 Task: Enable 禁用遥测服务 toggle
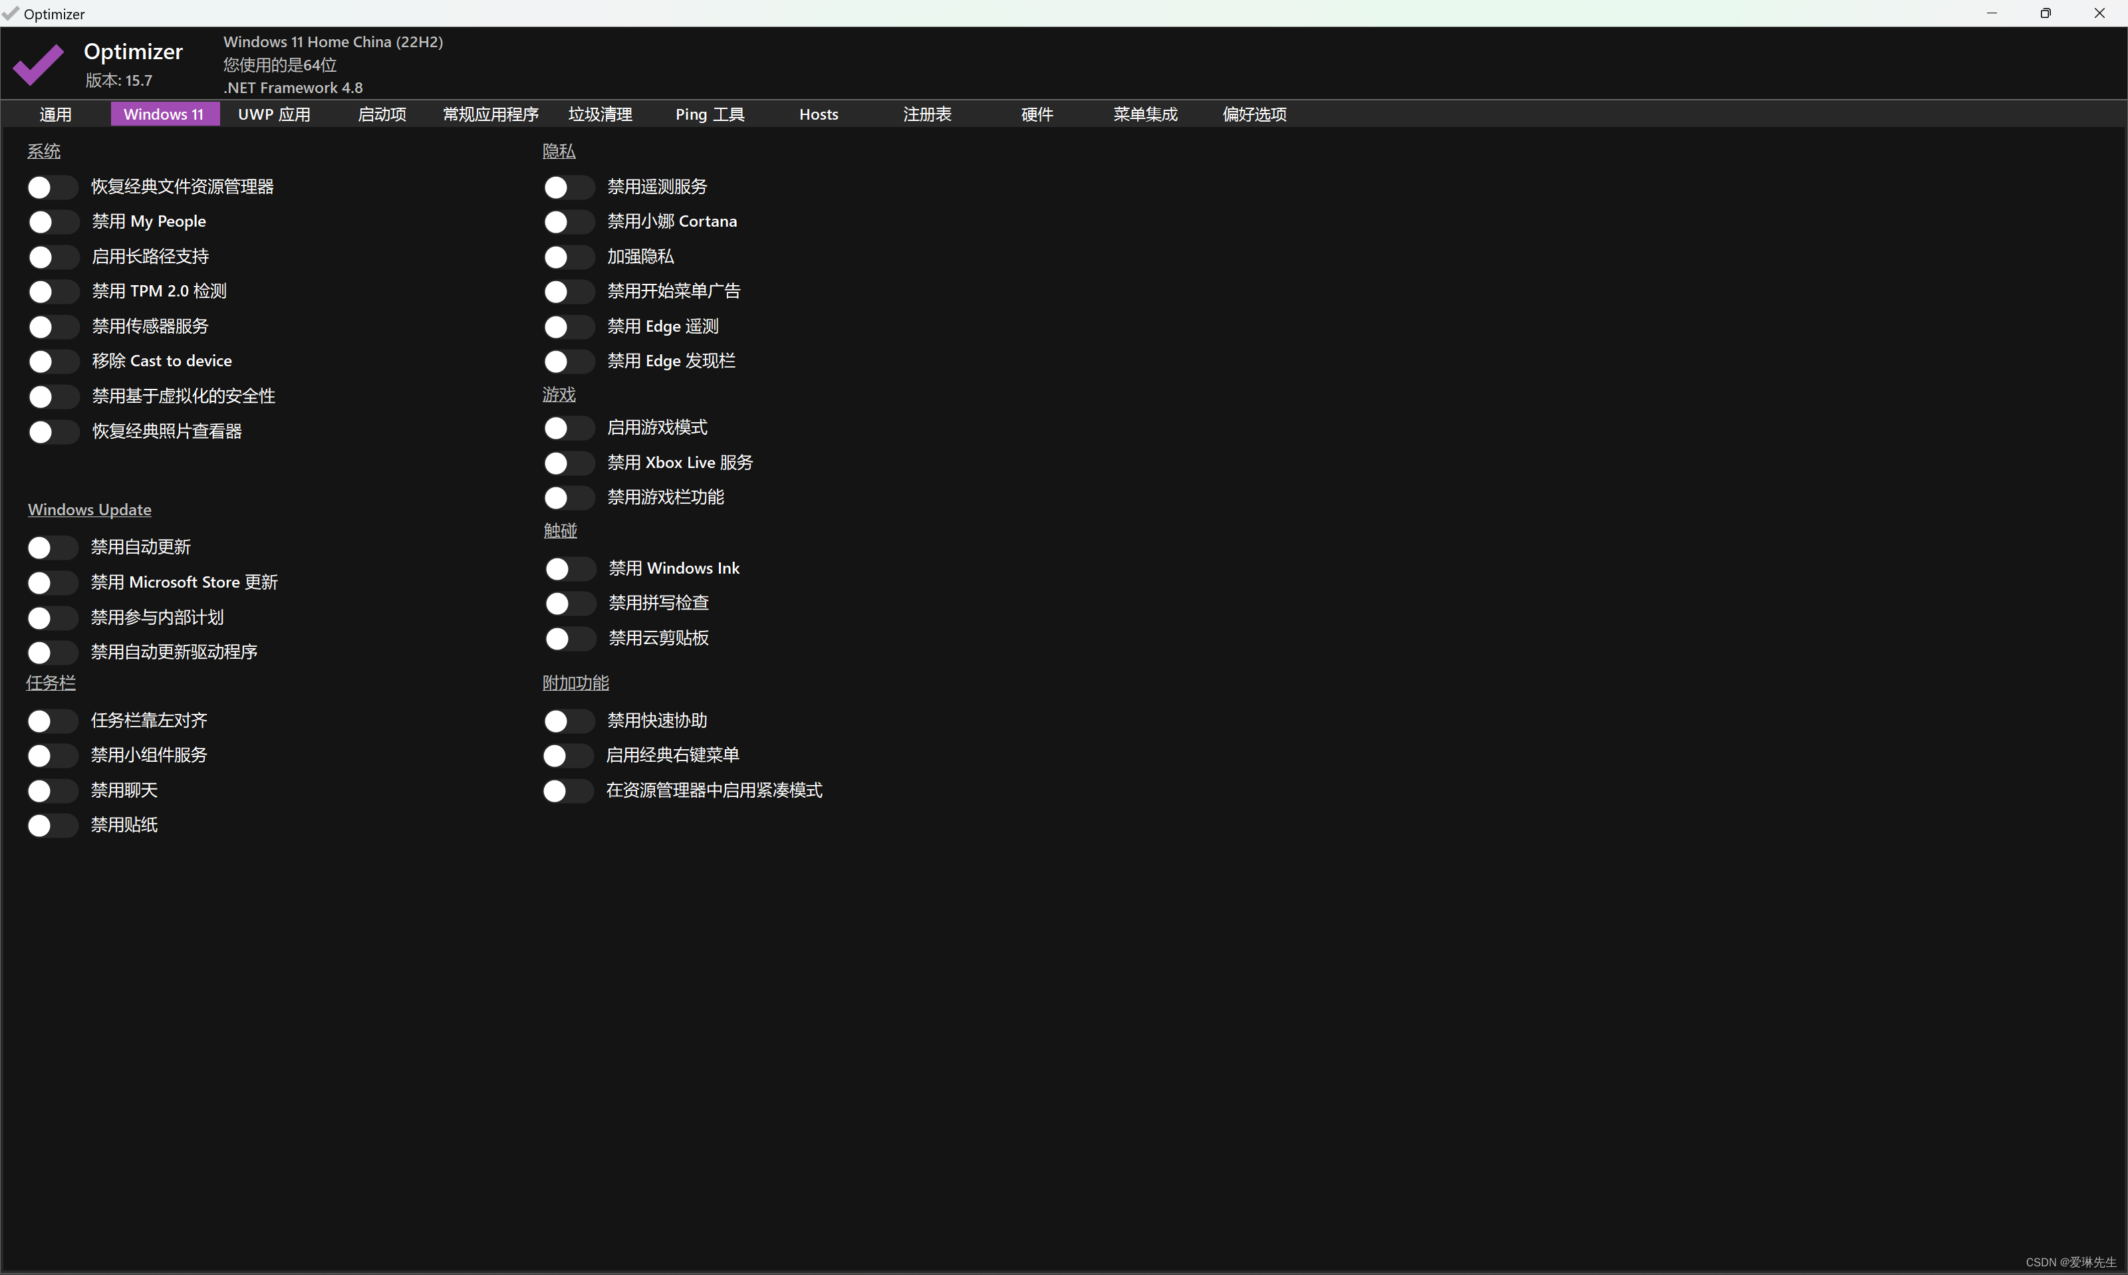(569, 187)
